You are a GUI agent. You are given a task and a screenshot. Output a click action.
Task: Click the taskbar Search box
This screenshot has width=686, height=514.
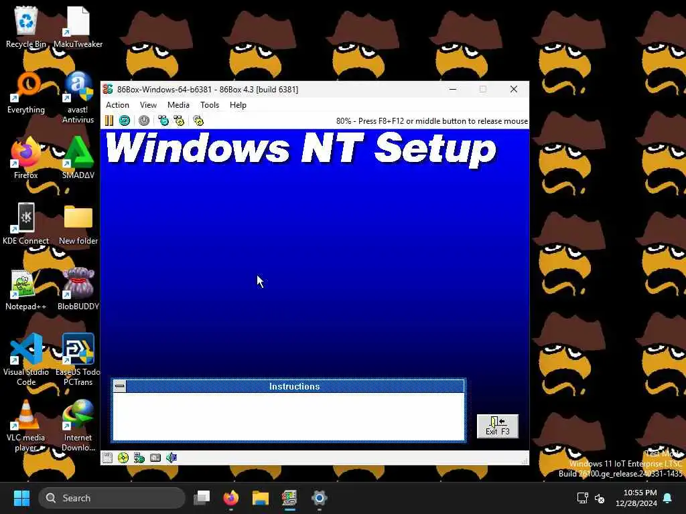tap(112, 498)
